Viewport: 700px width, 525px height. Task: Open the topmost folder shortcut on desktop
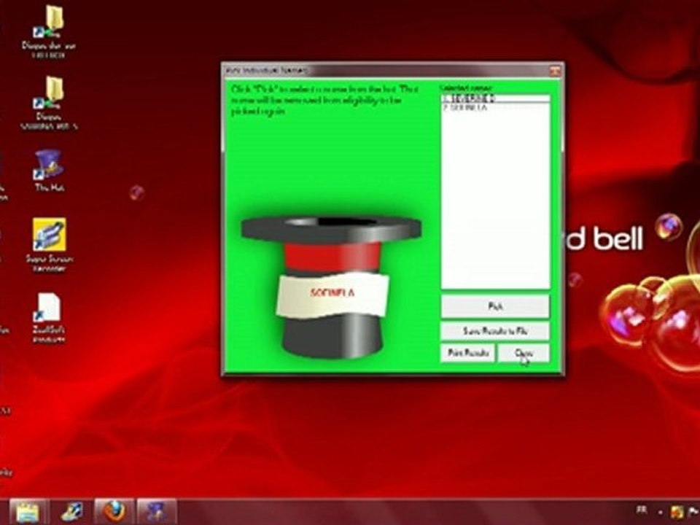(x=49, y=32)
